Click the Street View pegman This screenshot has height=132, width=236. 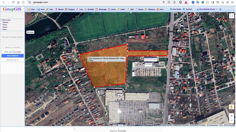[231, 107]
